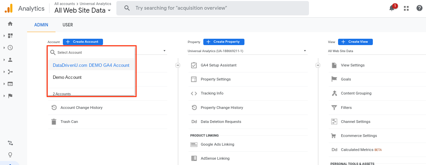Open Tracking Info link

tap(212, 94)
